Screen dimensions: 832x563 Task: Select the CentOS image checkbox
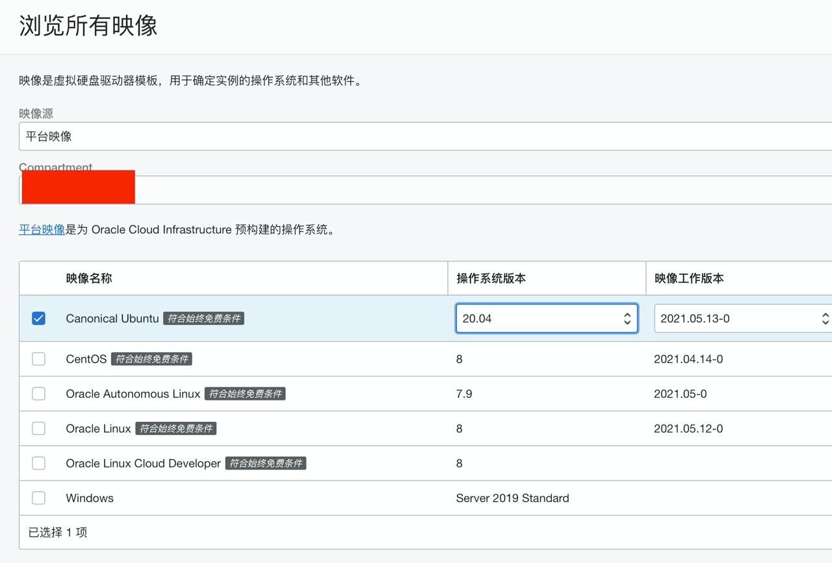(x=39, y=359)
